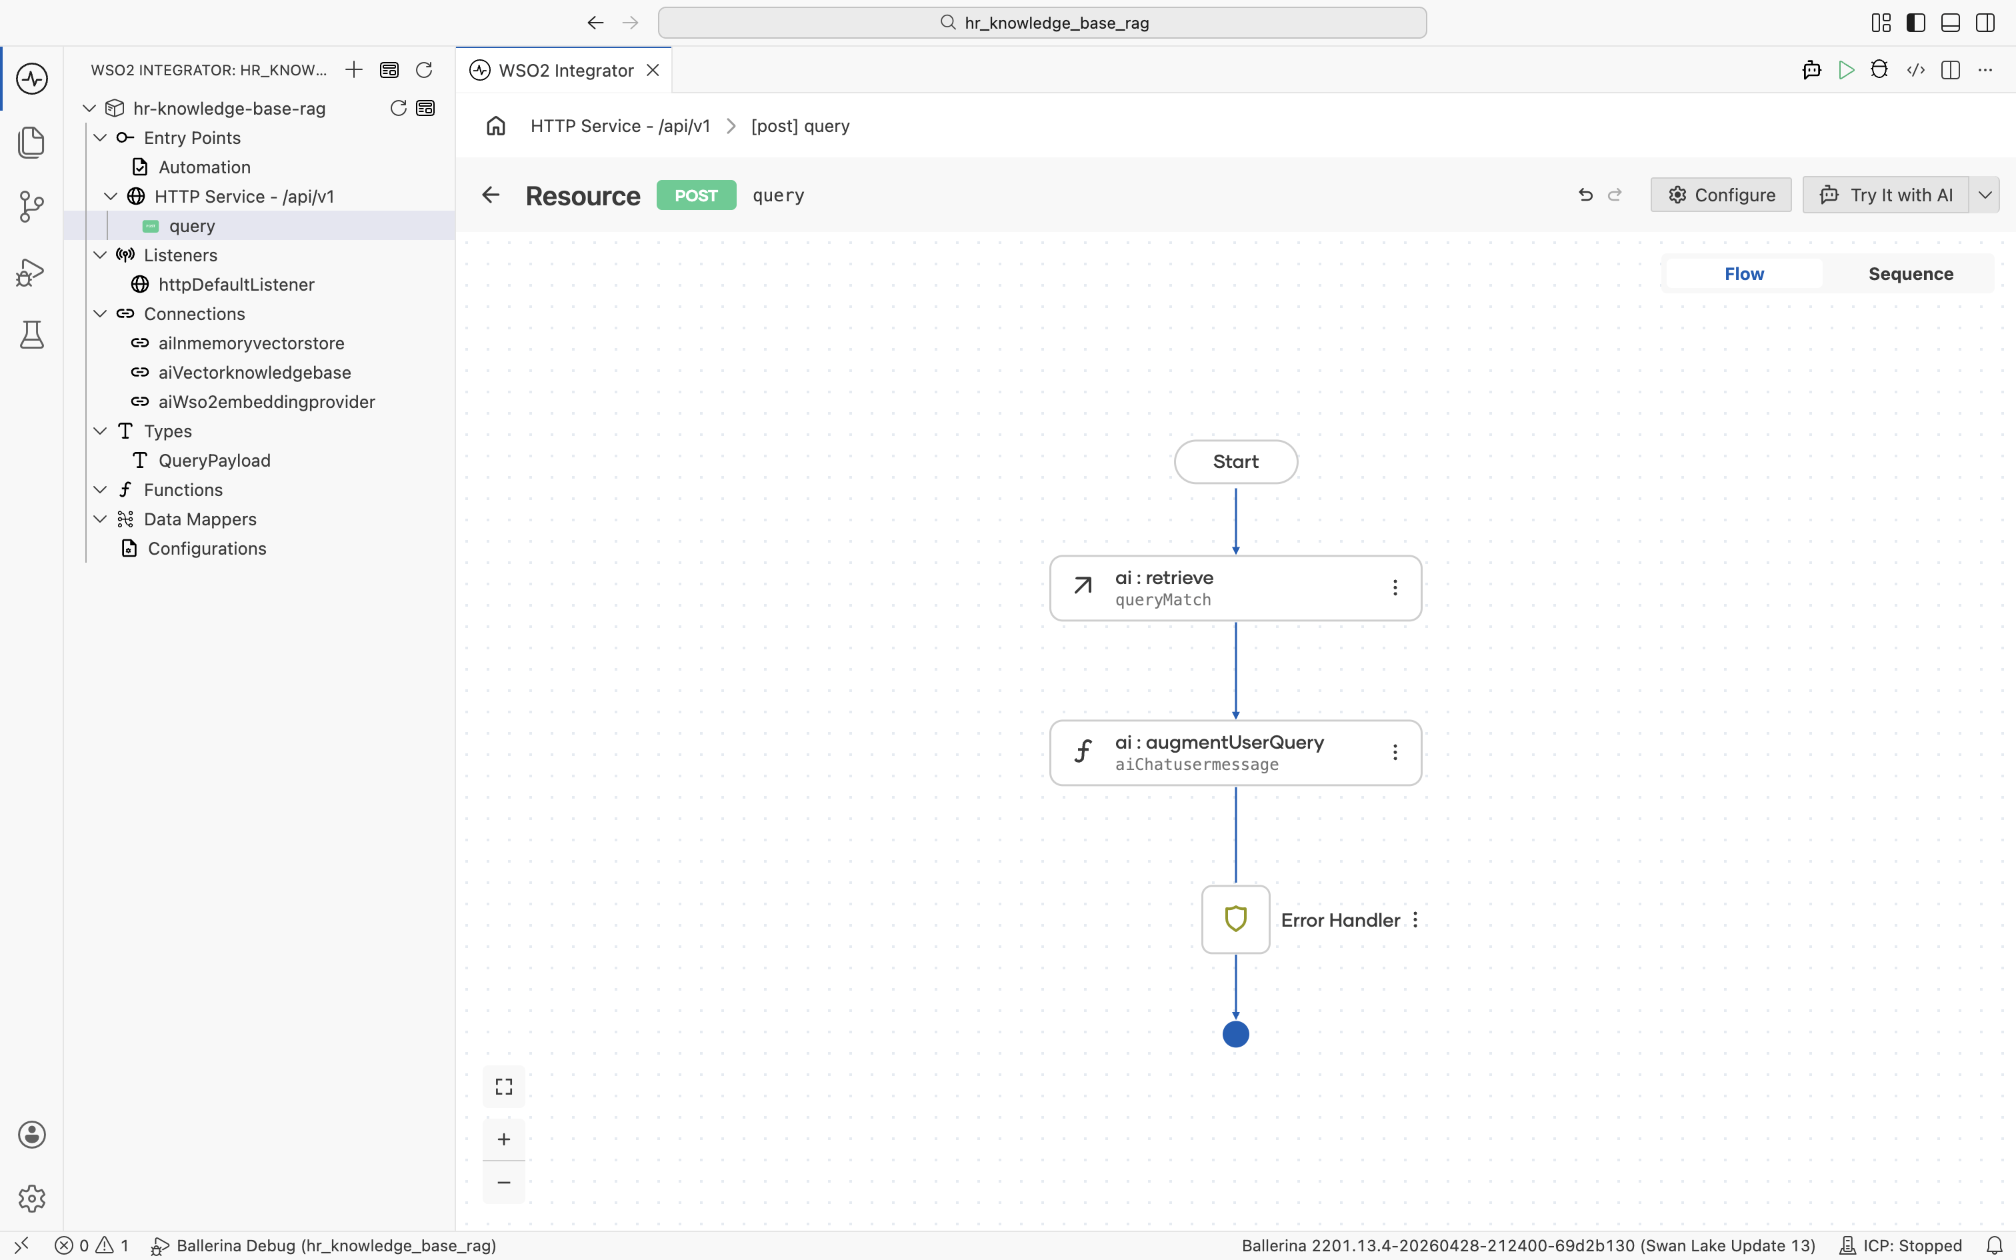Collapse the Types section

coord(100,431)
